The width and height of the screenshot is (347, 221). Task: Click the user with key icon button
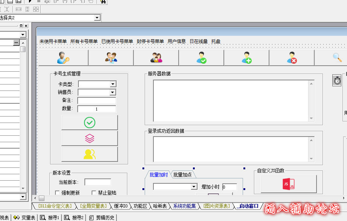point(63,58)
